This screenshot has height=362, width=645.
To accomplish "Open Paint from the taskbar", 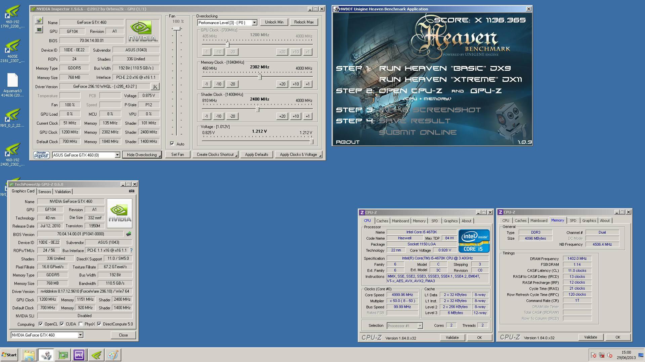I will coord(113,355).
